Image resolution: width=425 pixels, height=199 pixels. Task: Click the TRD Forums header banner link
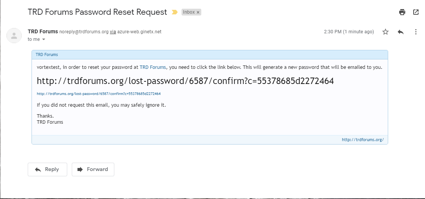pyautogui.click(x=47, y=54)
